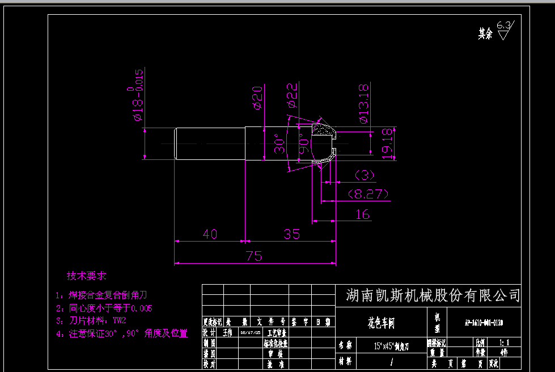Select note 4 about 30° and 90° angles
Image resolution: width=555 pixels, height=372 pixels.
pos(122,333)
